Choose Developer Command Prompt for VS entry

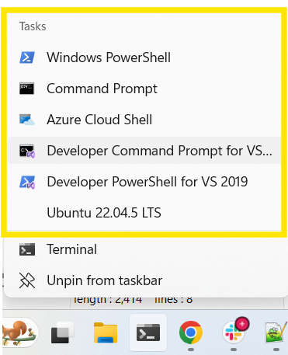(x=144, y=151)
